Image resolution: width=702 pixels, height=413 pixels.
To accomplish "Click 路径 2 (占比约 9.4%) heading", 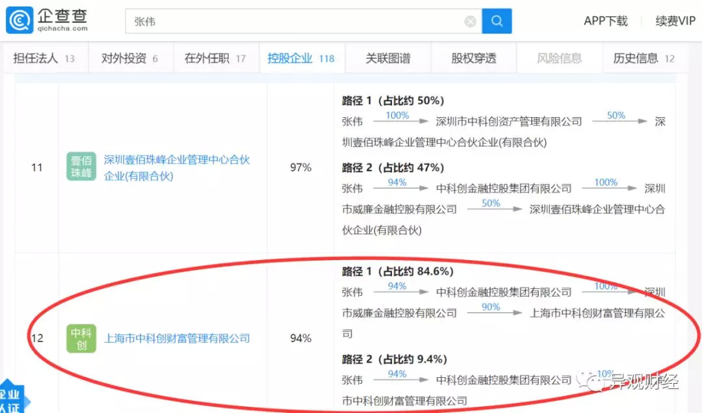I will tap(395, 359).
